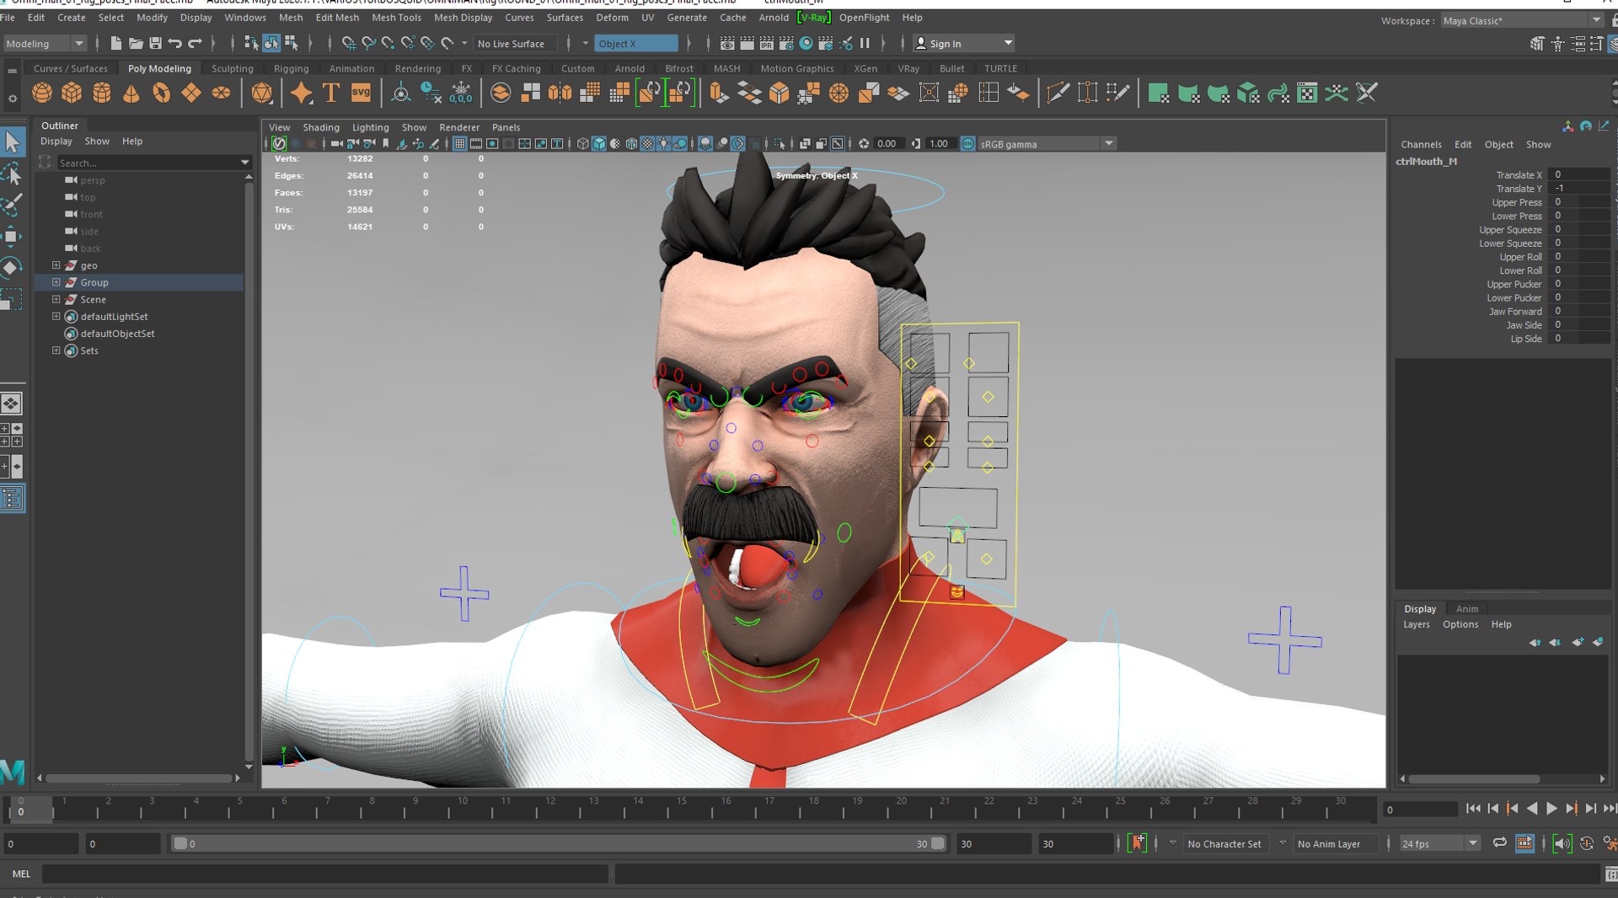
Task: Open the Modeling menu set dropdown
Action: [x=45, y=43]
